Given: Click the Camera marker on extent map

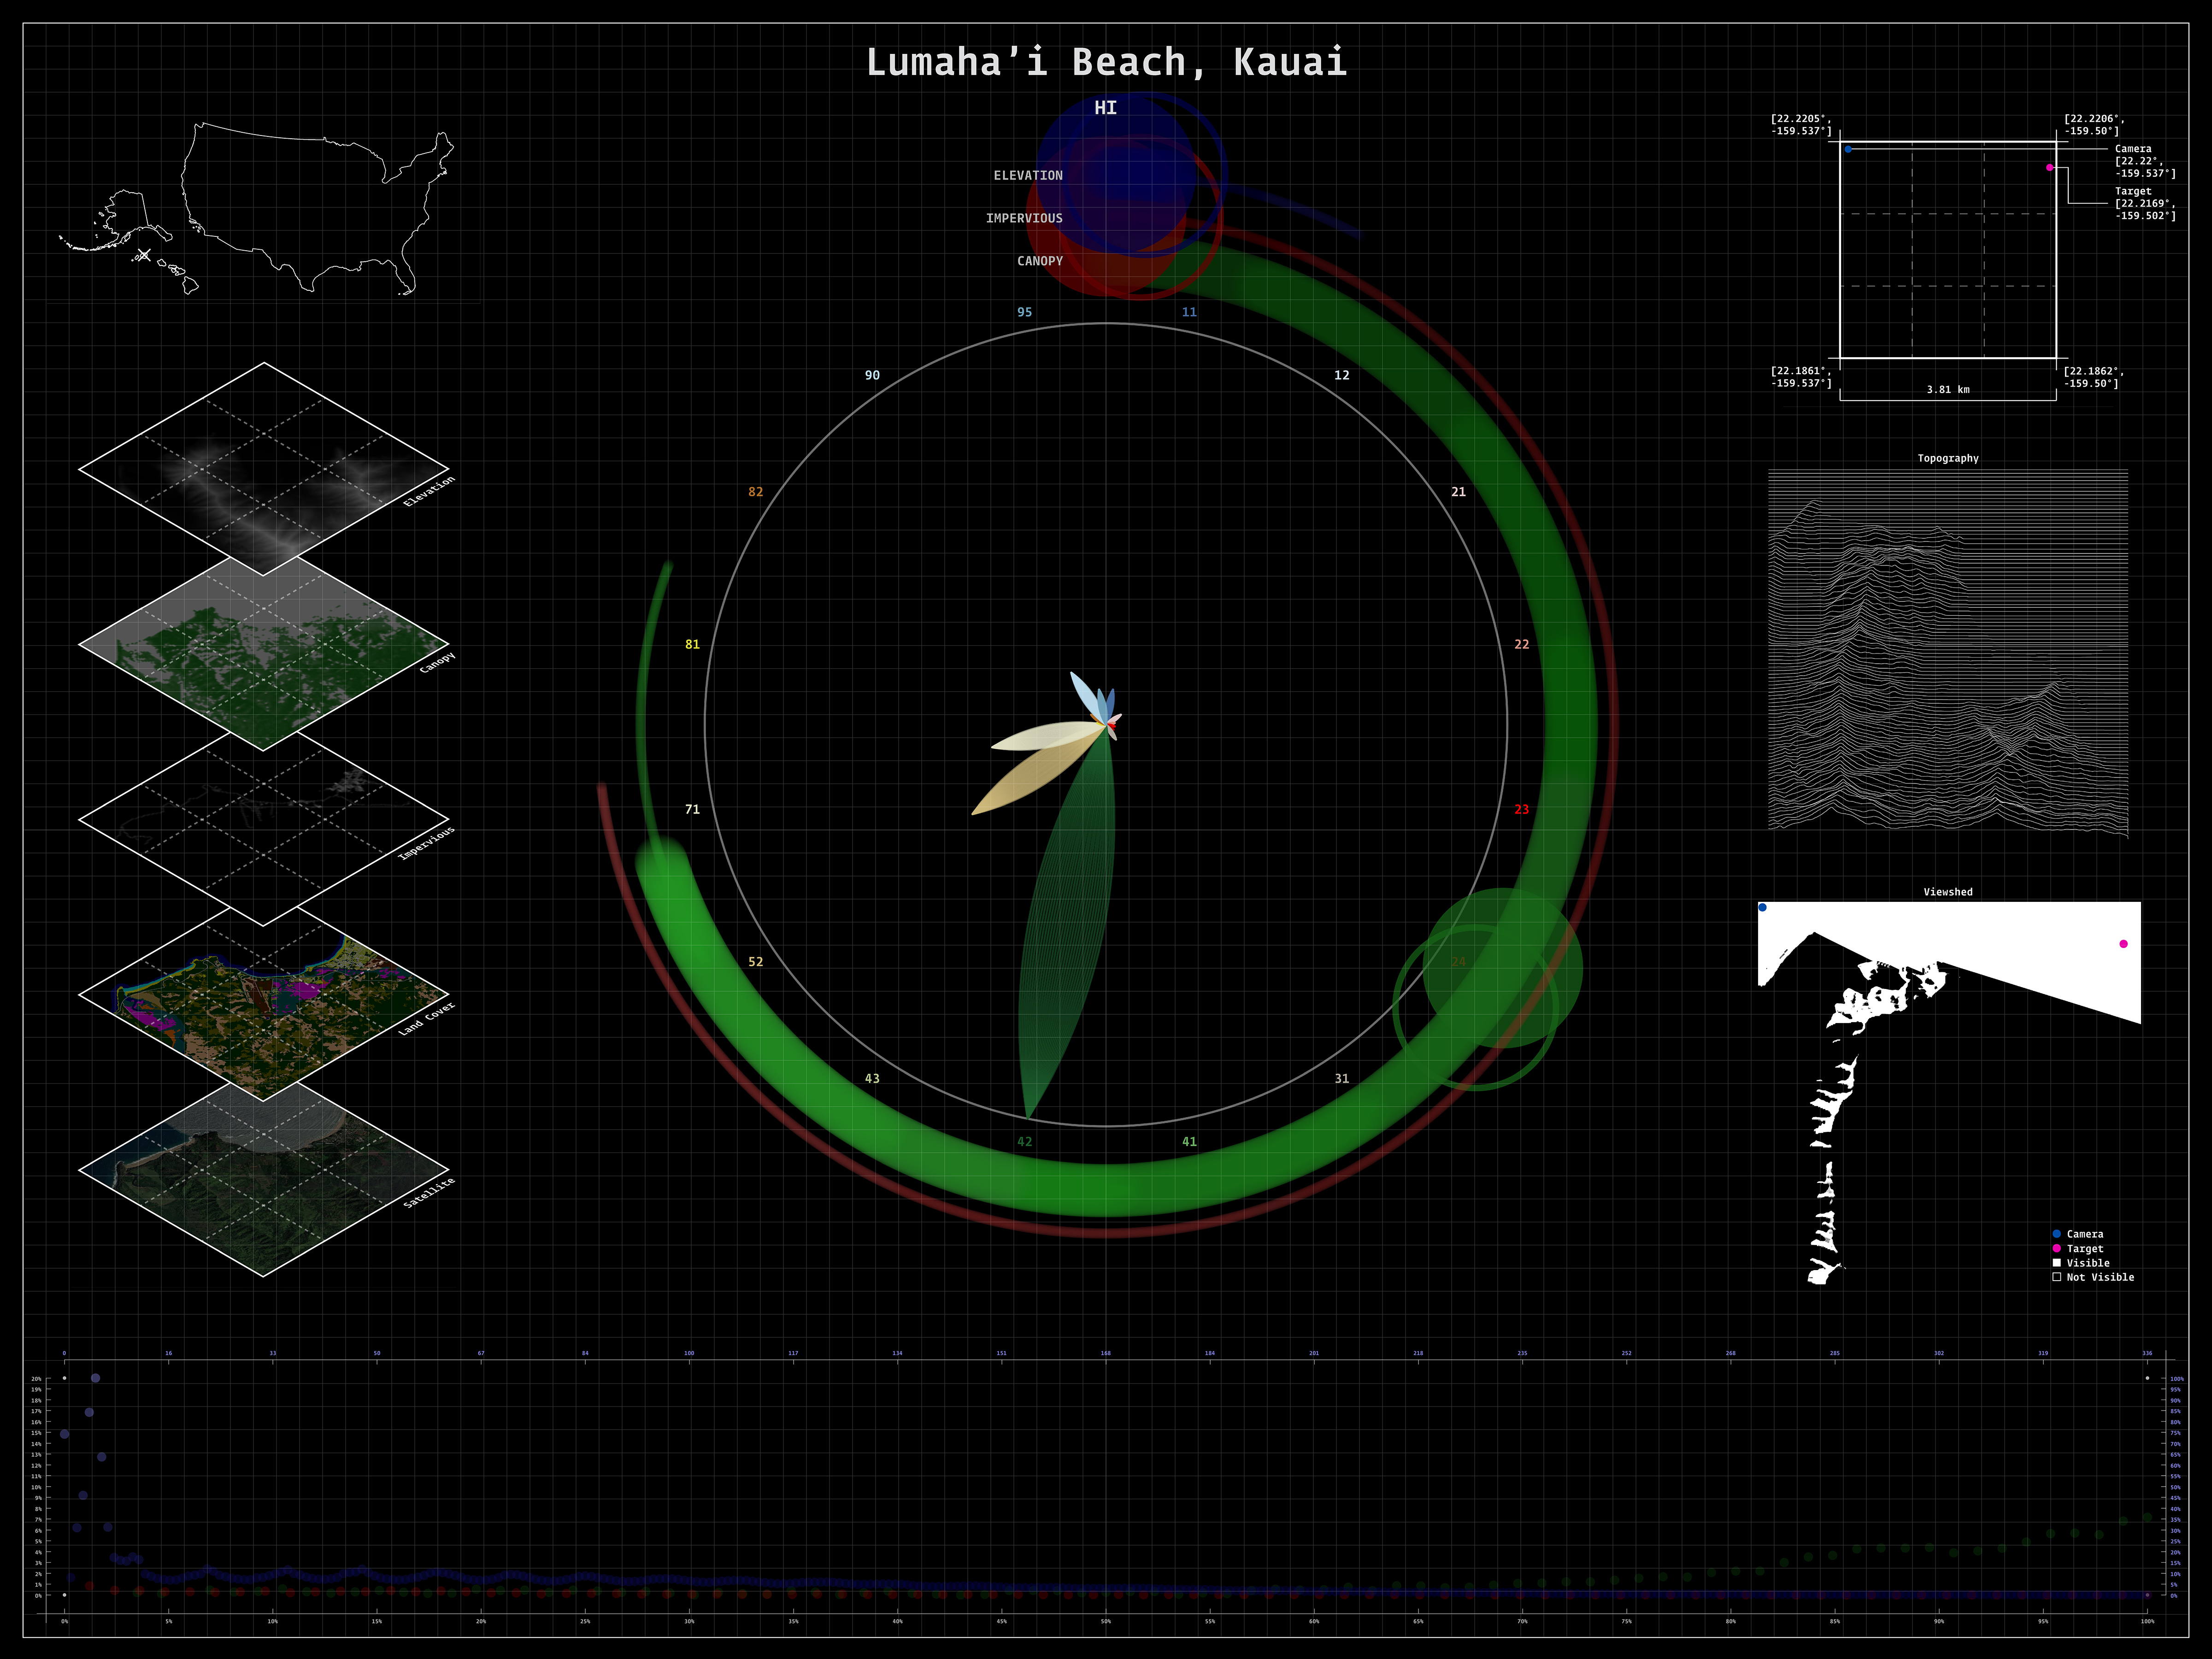Looking at the screenshot, I should (x=1848, y=149).
